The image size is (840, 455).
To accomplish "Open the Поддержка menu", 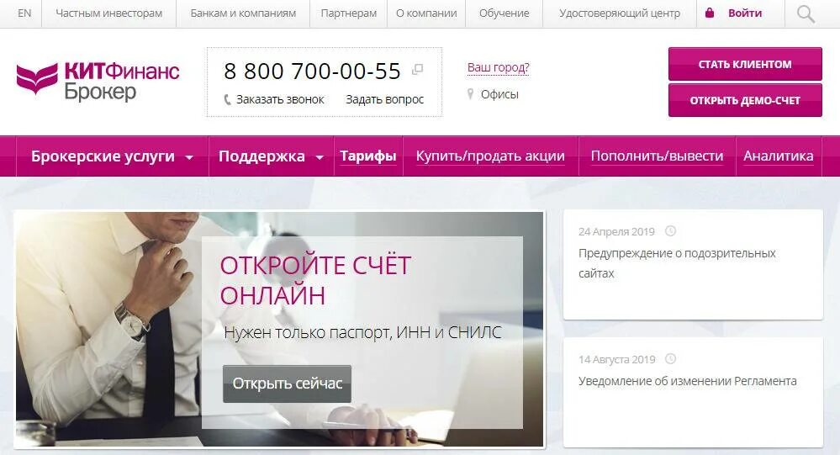I will coord(262,156).
